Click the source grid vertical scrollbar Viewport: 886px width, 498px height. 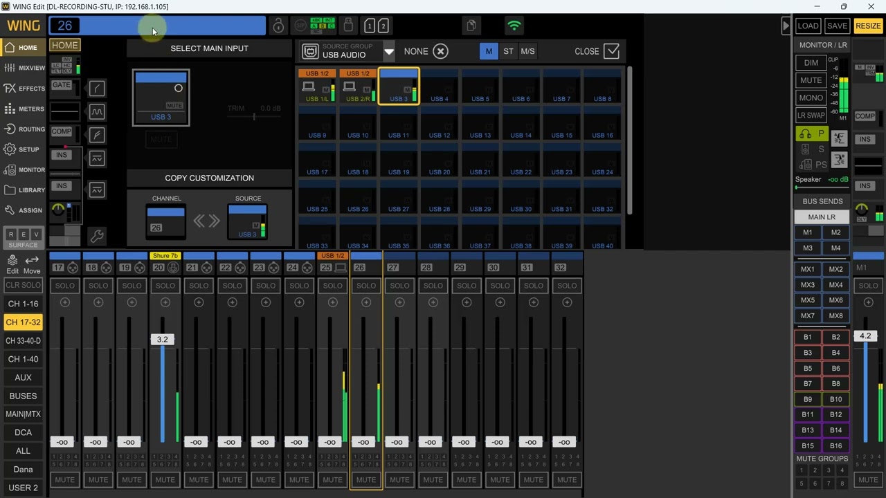(x=629, y=140)
